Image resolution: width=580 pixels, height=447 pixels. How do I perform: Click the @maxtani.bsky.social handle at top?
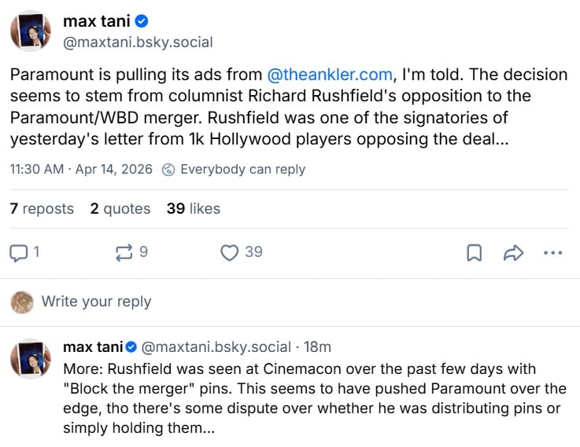pyautogui.click(x=138, y=42)
